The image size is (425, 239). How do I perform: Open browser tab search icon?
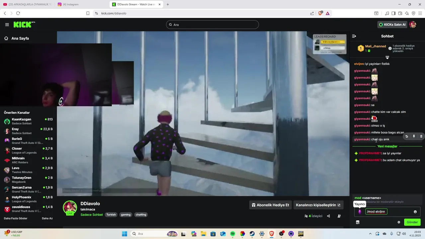pos(376,13)
